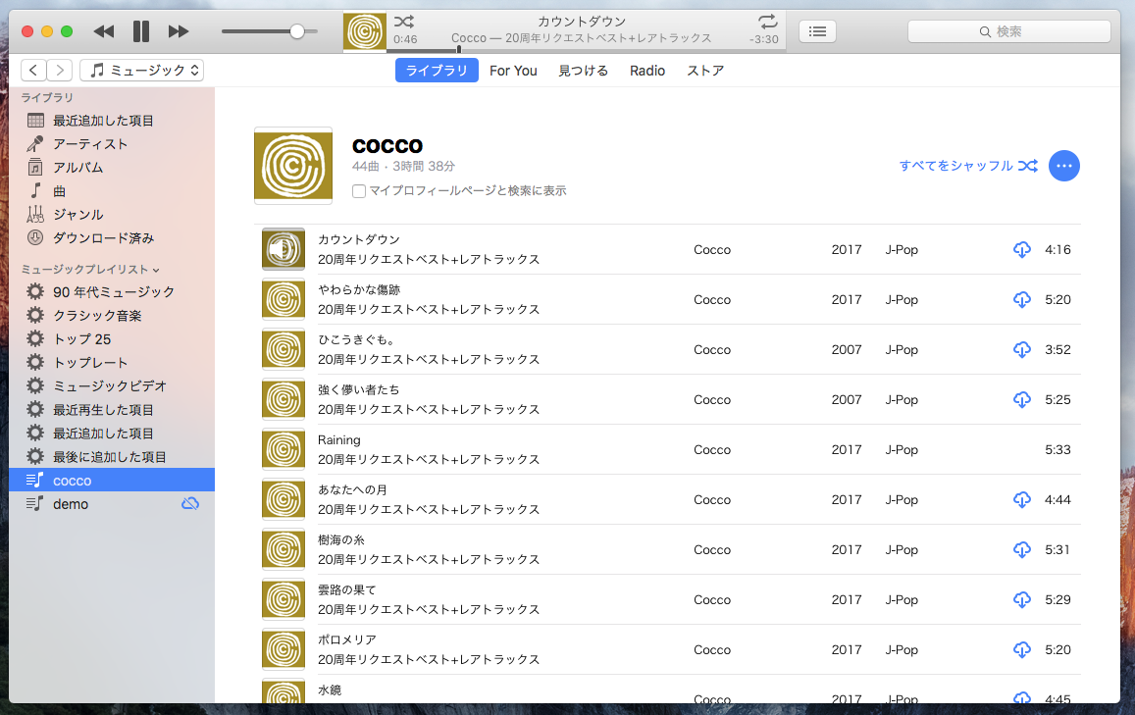
Task: Download the song あなたへの月 from cloud
Action: point(1021,499)
